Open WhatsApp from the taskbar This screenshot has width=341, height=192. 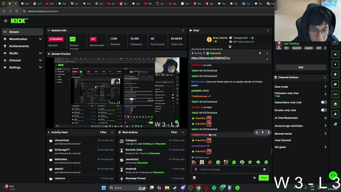tap(222, 188)
